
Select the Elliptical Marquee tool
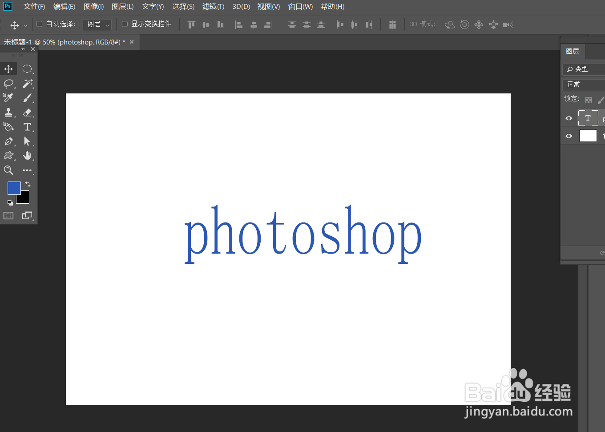pyautogui.click(x=27, y=69)
